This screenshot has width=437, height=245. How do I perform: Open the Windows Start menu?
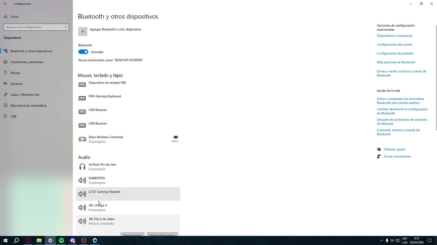5,241
